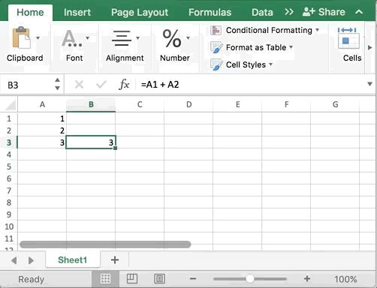Switch to Page Layout view button

click(132, 278)
